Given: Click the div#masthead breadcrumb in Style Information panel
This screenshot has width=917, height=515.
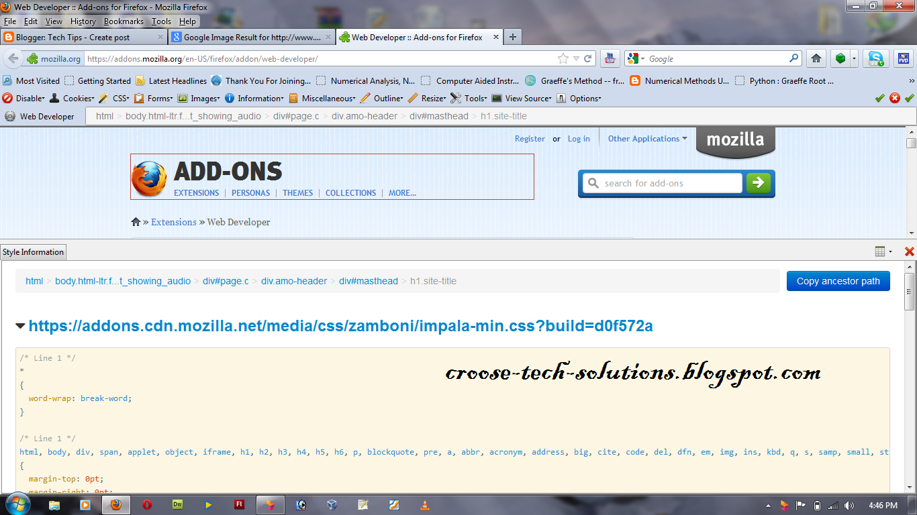Looking at the screenshot, I should point(369,281).
